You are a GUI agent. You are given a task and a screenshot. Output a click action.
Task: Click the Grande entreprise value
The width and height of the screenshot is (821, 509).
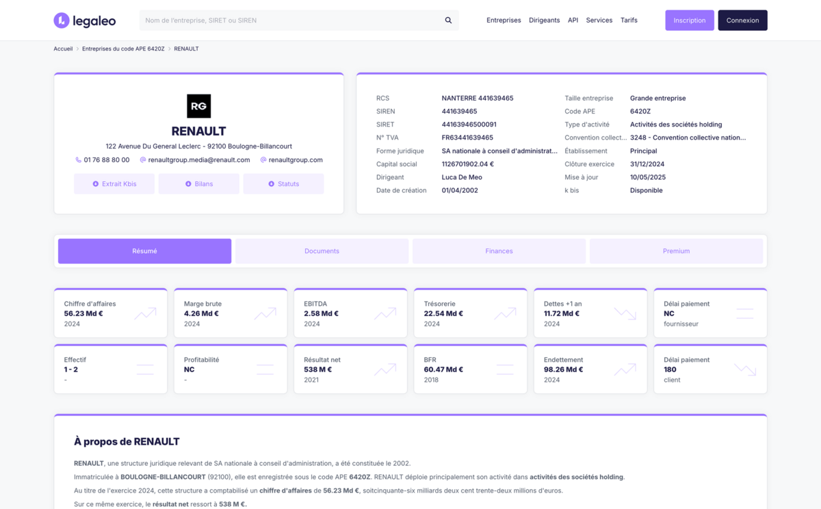click(657, 99)
